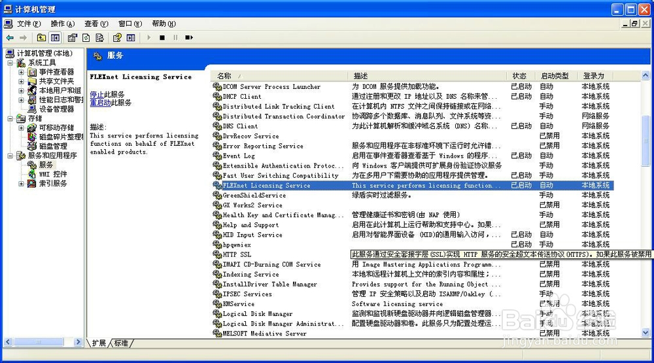Click the Forward arrow toolbar icon
The image size is (654, 363).
pos(24,37)
